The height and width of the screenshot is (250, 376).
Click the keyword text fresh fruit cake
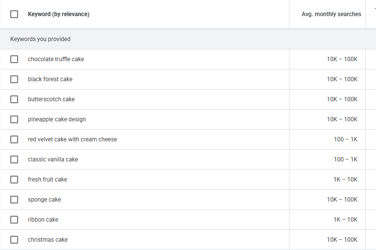click(x=47, y=180)
